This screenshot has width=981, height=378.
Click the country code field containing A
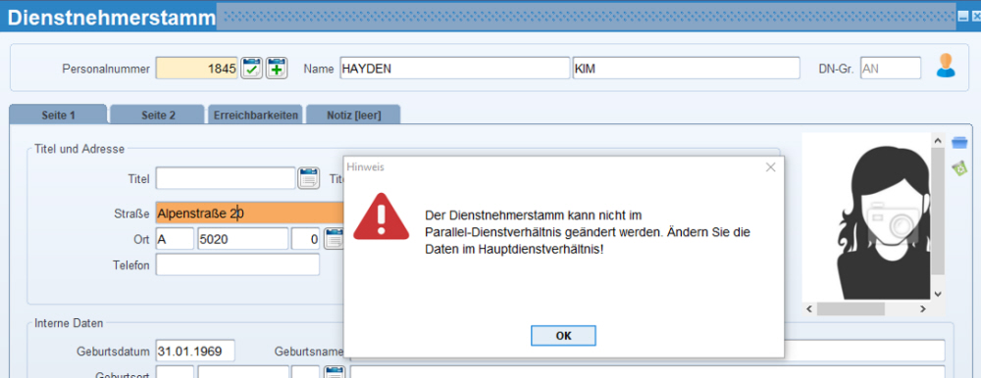(x=175, y=239)
